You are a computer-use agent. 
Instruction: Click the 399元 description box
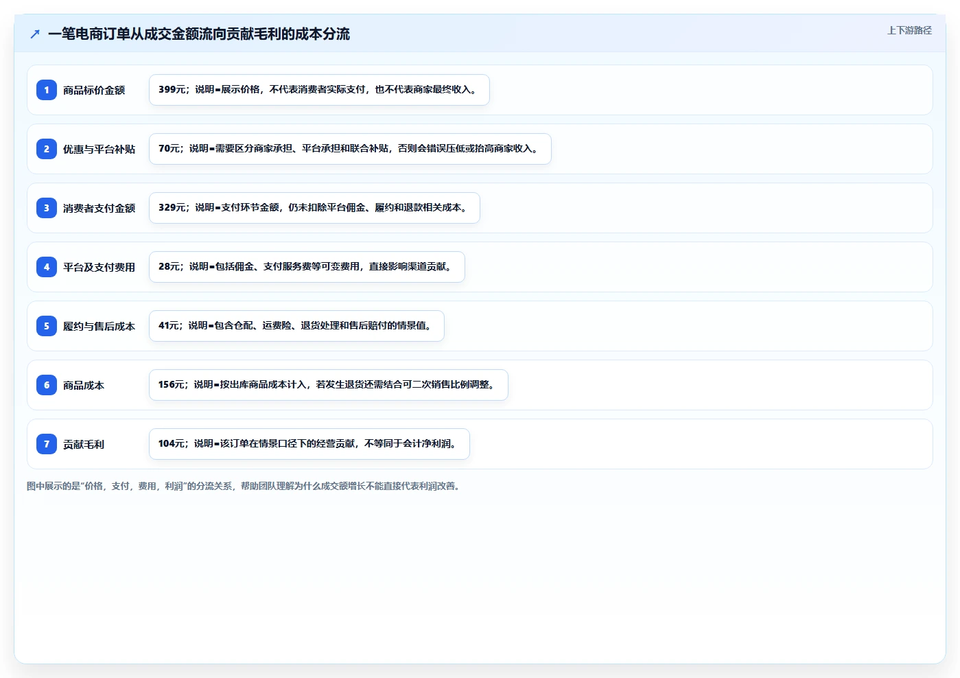tap(319, 90)
